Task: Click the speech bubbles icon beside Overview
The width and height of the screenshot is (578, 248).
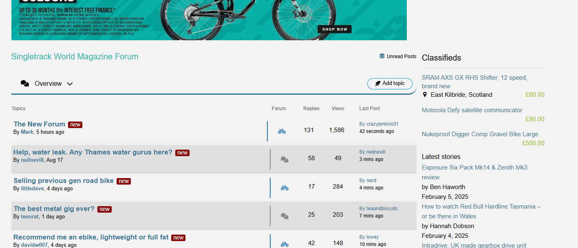Action: [x=25, y=83]
